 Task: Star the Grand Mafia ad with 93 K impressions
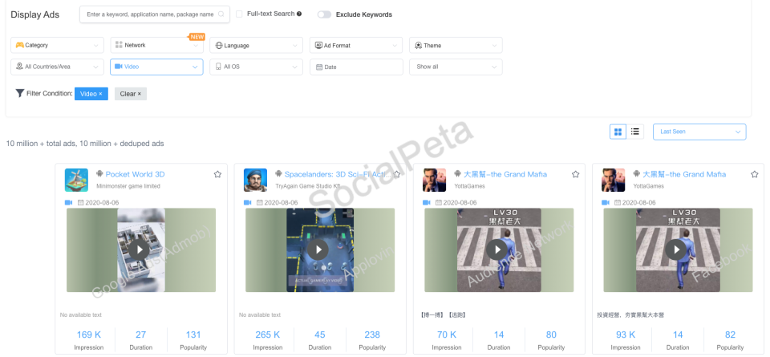point(755,174)
